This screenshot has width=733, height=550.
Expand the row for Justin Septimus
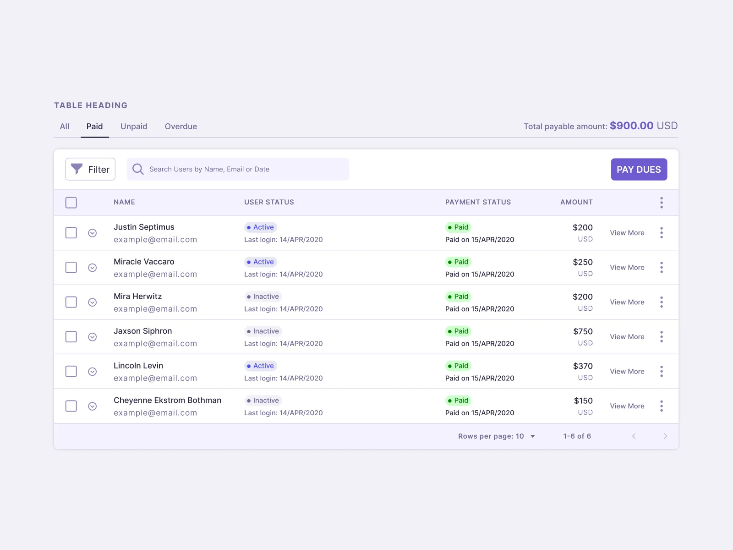coord(93,233)
